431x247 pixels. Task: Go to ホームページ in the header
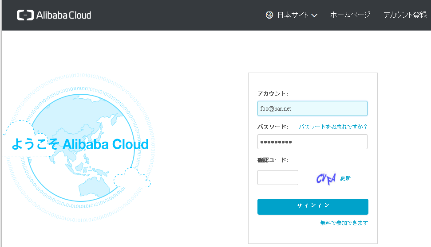350,15
